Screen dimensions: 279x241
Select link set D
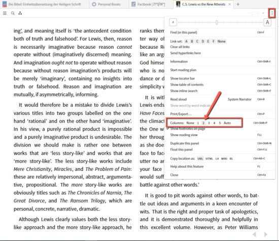tap(203, 41)
